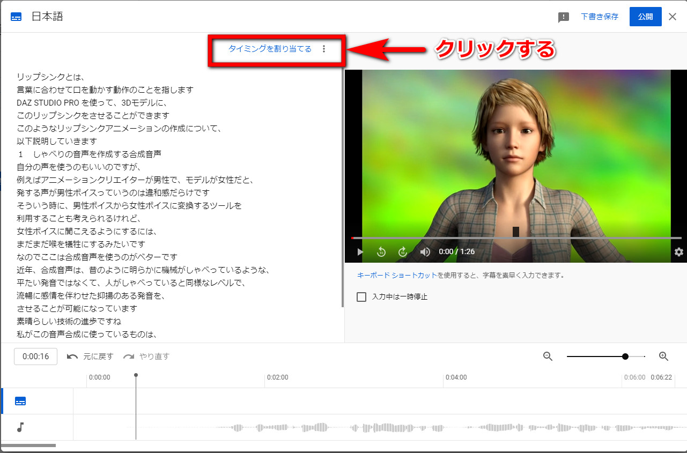Image resolution: width=687 pixels, height=453 pixels.
Task: Mute the video player volume
Action: pos(425,252)
